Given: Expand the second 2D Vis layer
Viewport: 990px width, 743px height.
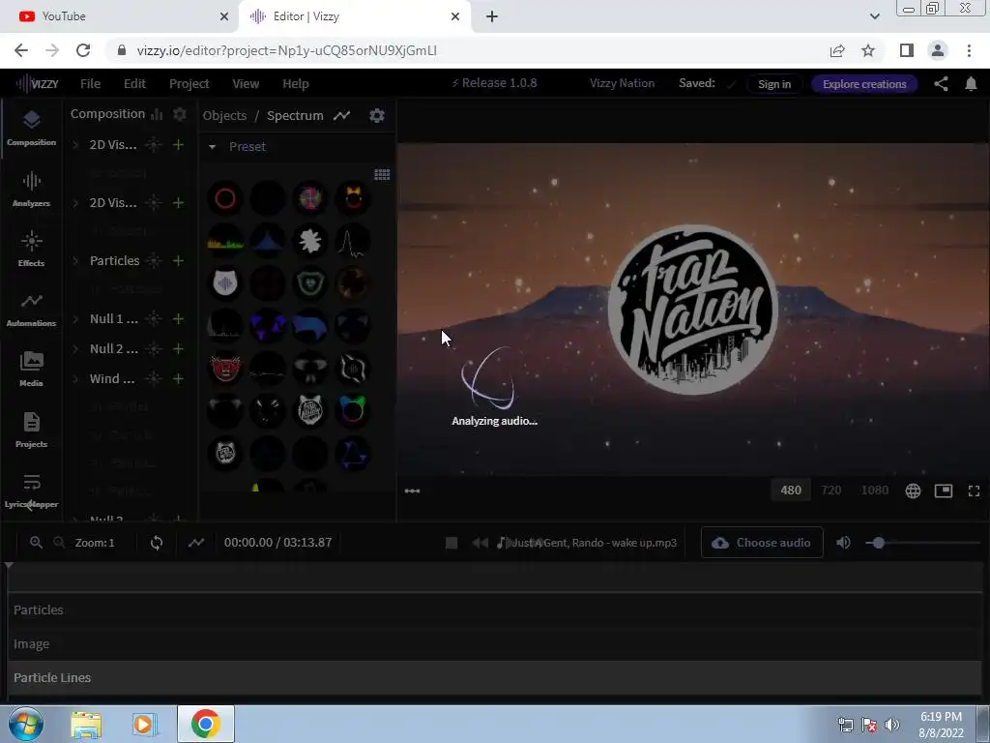Looking at the screenshot, I should [75, 203].
